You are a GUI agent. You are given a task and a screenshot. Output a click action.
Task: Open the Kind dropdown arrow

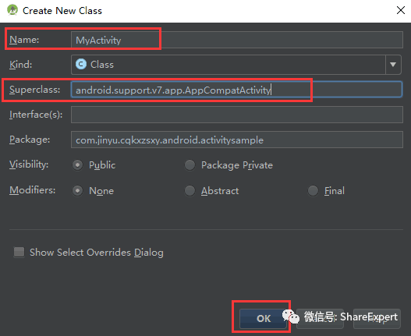tap(393, 65)
